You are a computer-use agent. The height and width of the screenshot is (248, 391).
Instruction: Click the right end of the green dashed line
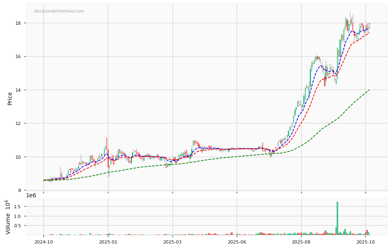click(369, 90)
